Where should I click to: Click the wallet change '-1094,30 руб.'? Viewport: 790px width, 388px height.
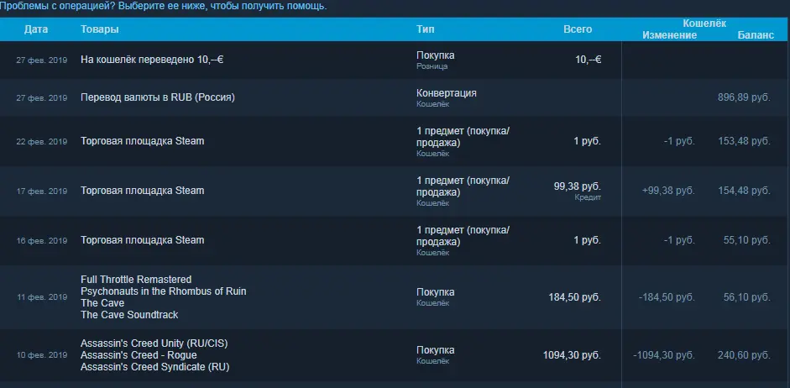(x=664, y=355)
